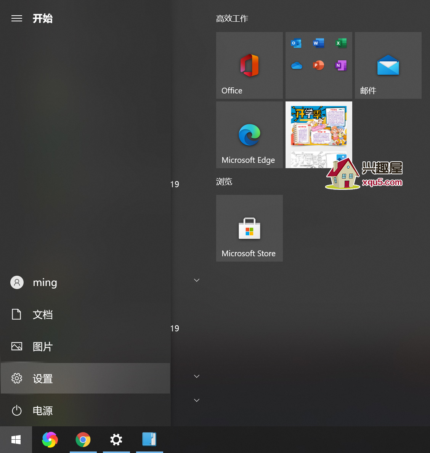Open the colorful pinwheel app on taskbar
The image size is (430, 453).
coord(50,440)
